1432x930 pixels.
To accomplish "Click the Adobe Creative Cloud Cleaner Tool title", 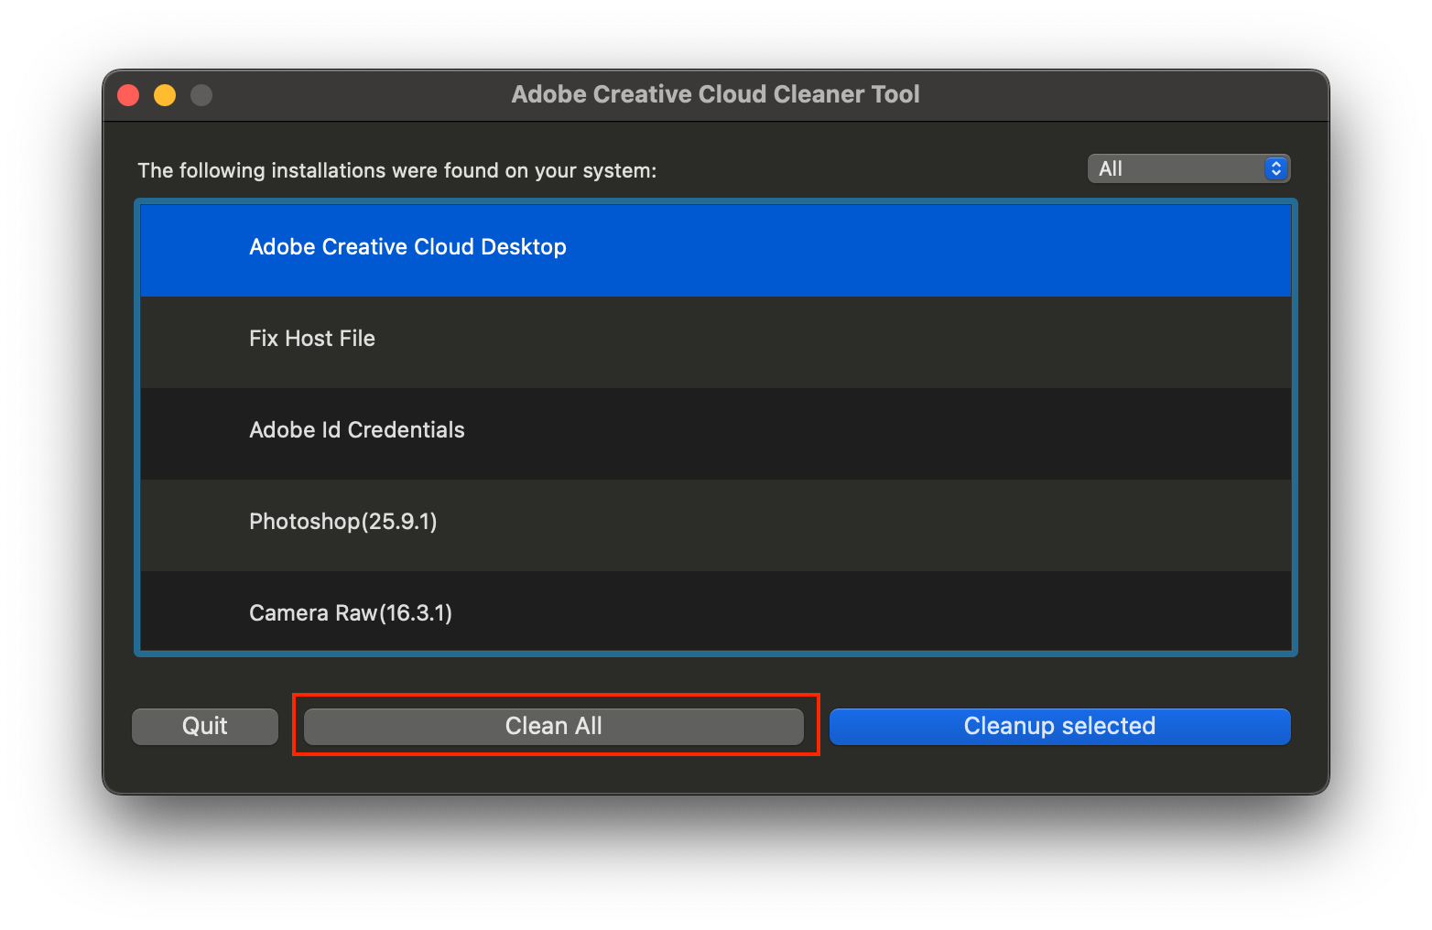I will coord(715,94).
